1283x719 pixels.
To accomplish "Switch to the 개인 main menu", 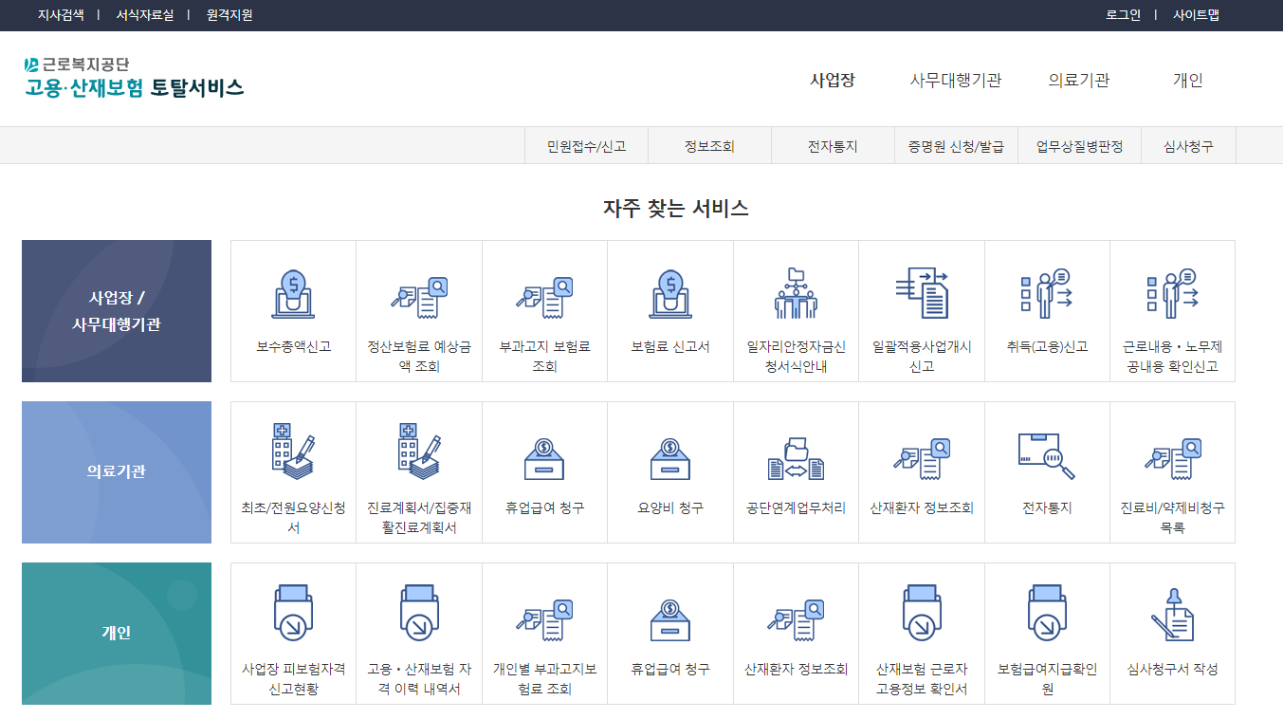I will click(1187, 81).
